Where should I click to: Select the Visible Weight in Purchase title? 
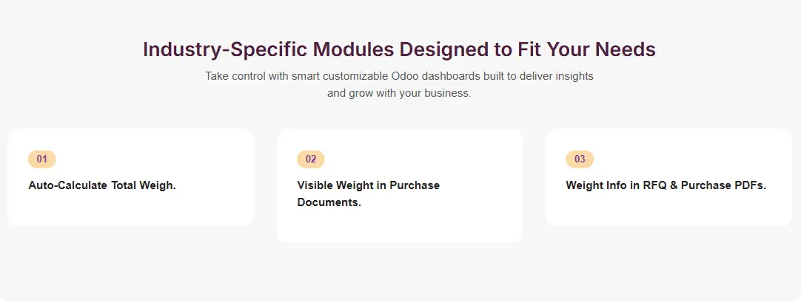368,185
